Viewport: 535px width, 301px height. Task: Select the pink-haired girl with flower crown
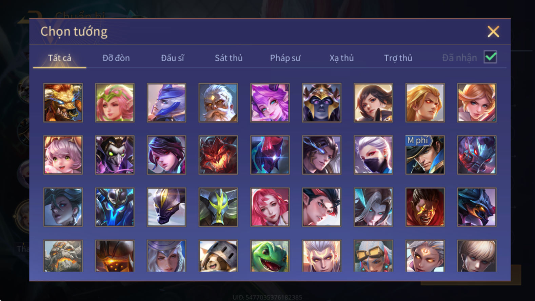coord(115,103)
